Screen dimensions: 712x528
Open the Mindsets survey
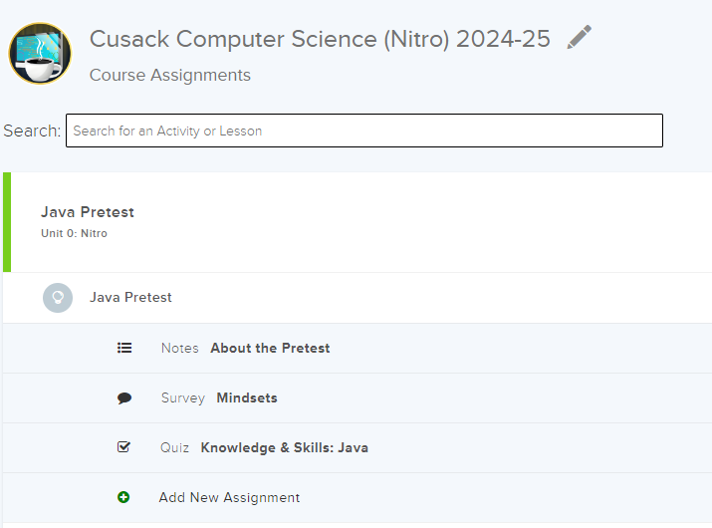pyautogui.click(x=247, y=397)
